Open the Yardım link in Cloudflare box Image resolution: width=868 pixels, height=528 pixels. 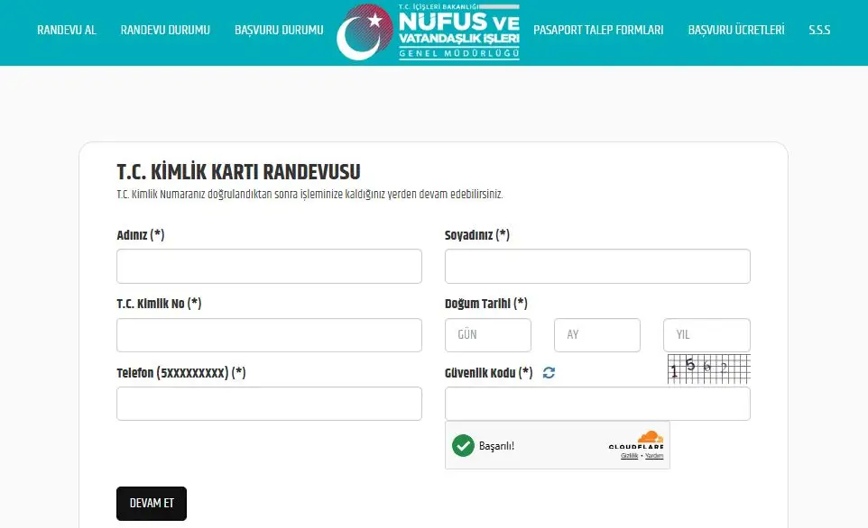[654, 456]
